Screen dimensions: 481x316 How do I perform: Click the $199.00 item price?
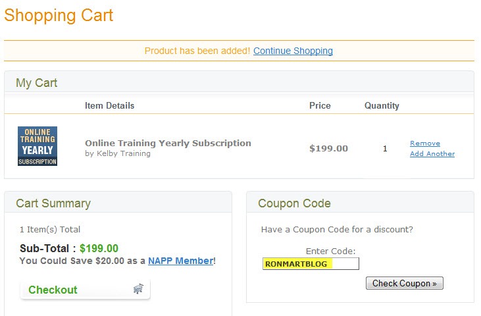[x=328, y=149]
